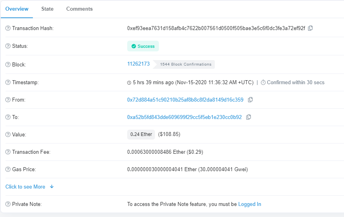Open help icon beside Timestamp

[8, 82]
